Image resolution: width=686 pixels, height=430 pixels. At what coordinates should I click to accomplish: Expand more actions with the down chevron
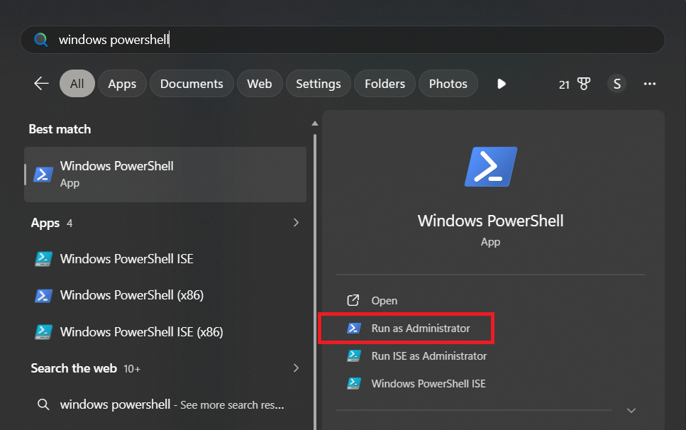pos(631,410)
